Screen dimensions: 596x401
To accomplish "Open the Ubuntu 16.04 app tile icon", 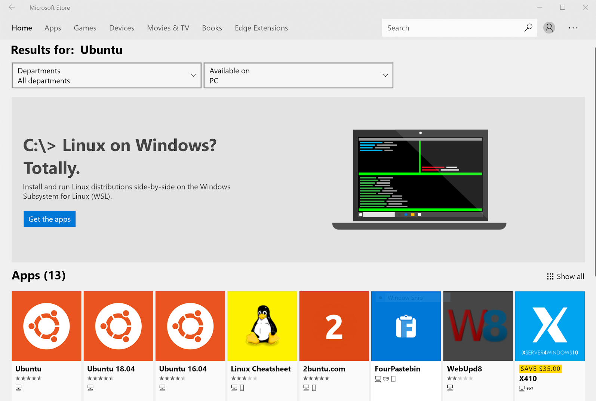I will [190, 326].
